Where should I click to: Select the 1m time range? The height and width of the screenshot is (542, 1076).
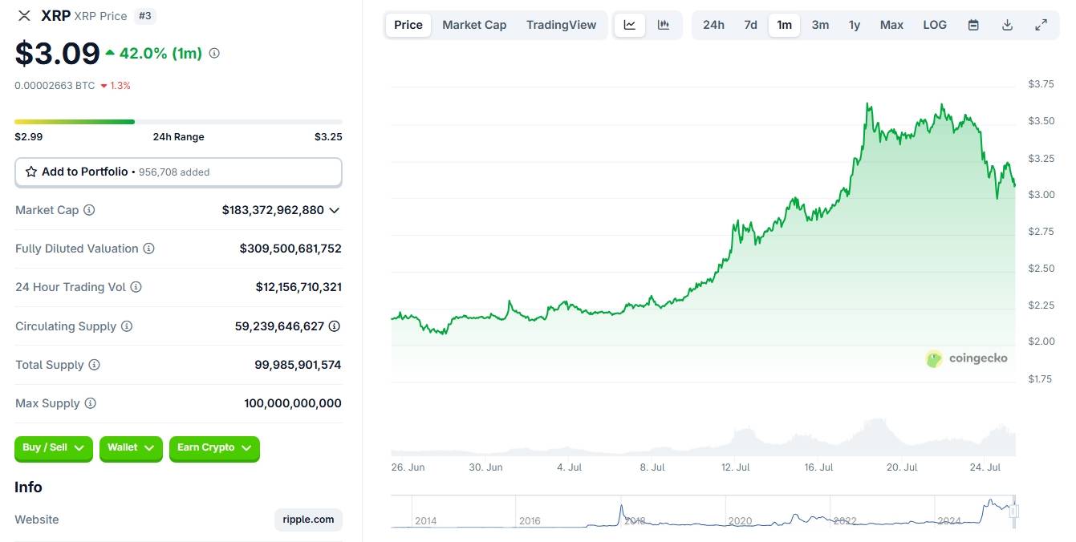tap(785, 25)
